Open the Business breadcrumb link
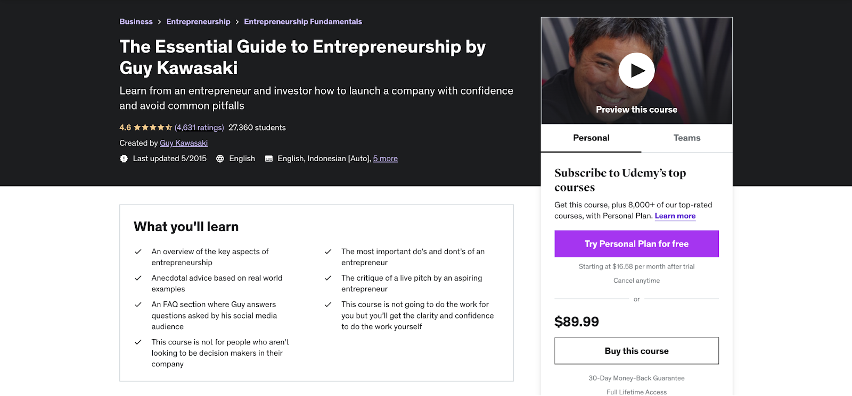Screen dimensions: 852x396 coord(136,22)
